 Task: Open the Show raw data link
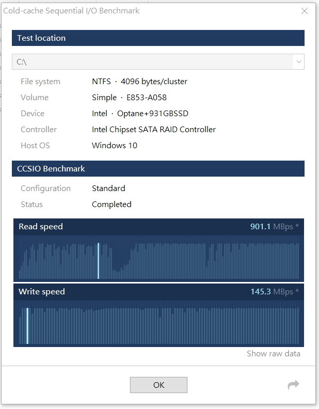(273, 354)
